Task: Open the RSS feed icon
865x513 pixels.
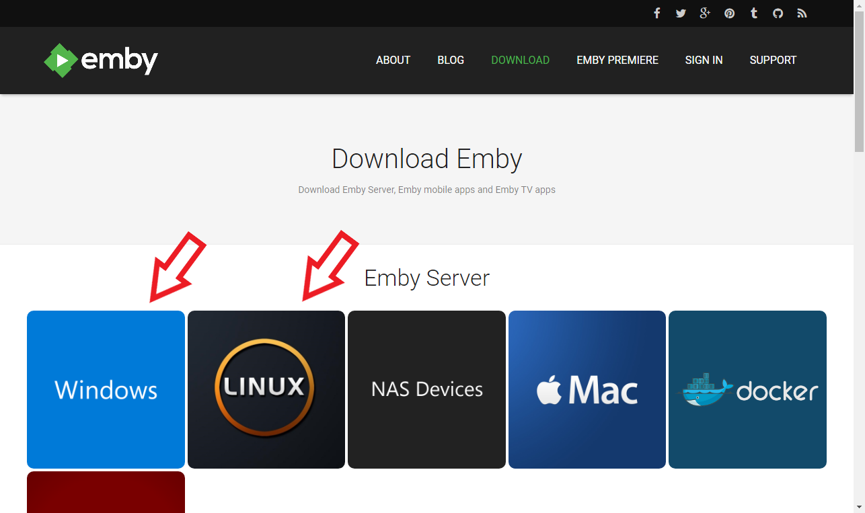Action: (802, 13)
